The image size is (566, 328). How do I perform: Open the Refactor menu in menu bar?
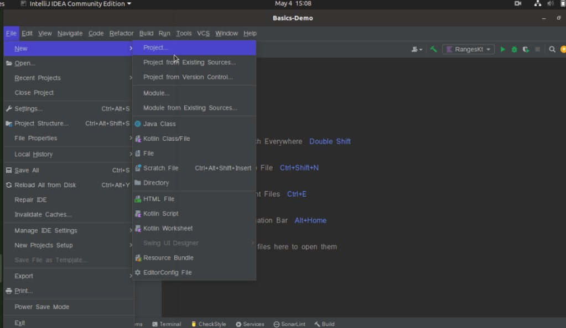[x=121, y=33]
